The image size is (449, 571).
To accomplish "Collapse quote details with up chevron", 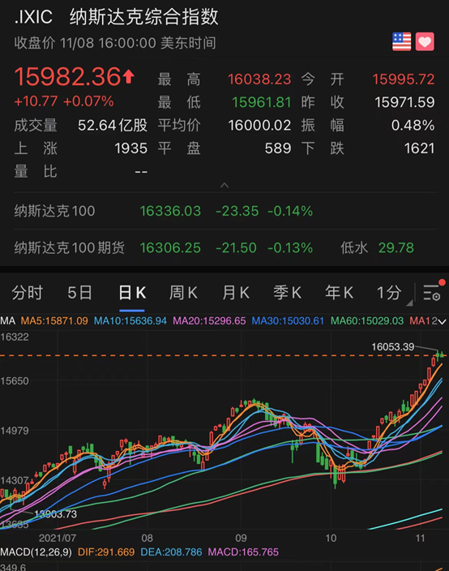I will pyautogui.click(x=224, y=186).
